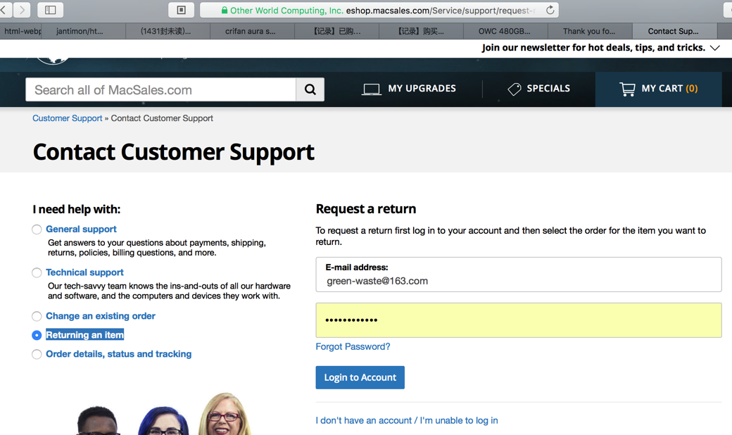The width and height of the screenshot is (732, 435).
Task: Toggle the Safari sidebar icon
Action: click(x=51, y=10)
